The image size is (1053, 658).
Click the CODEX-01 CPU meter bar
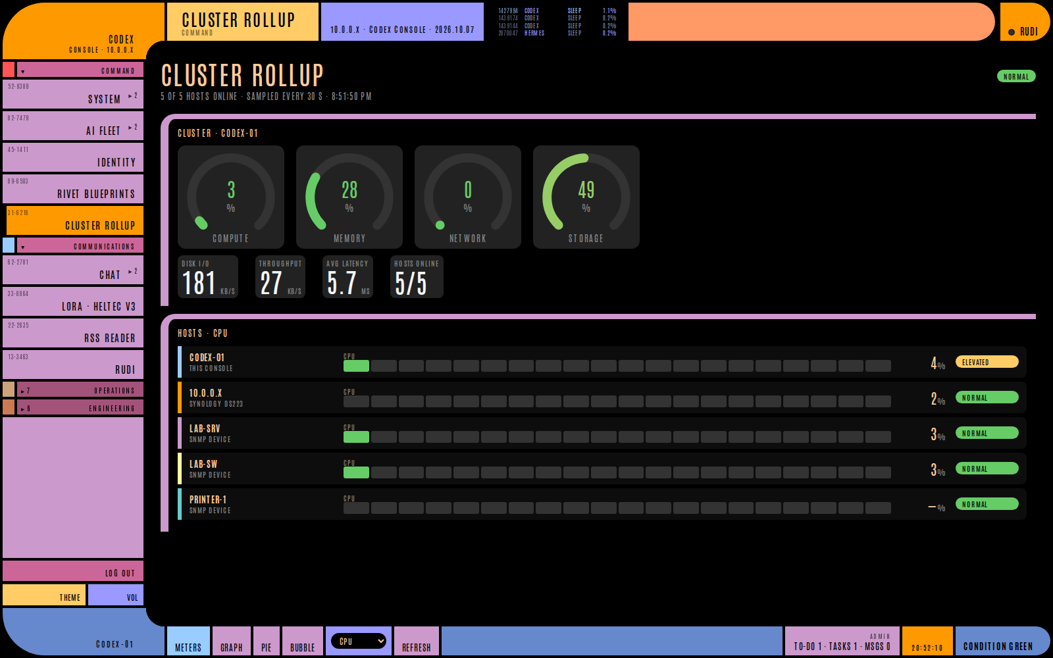point(617,366)
